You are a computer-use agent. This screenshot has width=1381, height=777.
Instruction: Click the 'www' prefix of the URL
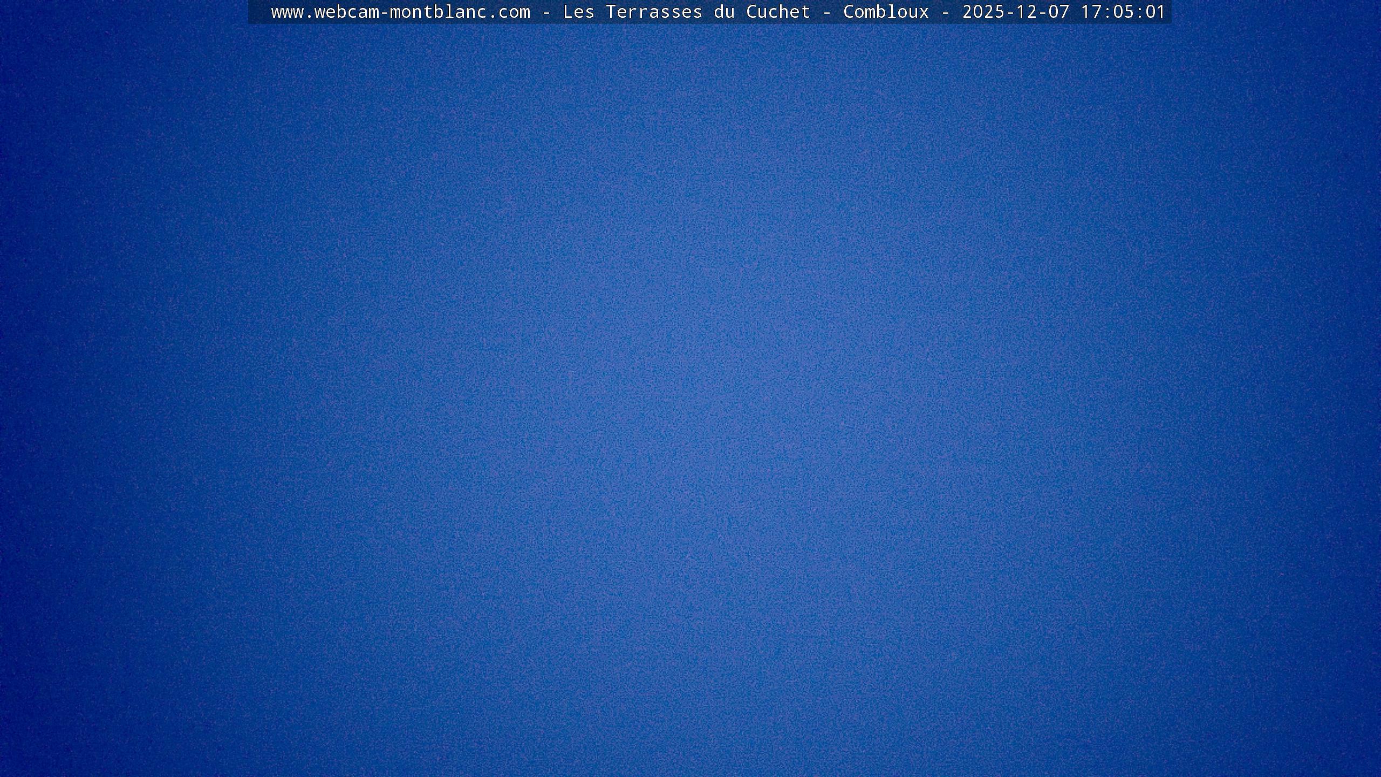287,12
